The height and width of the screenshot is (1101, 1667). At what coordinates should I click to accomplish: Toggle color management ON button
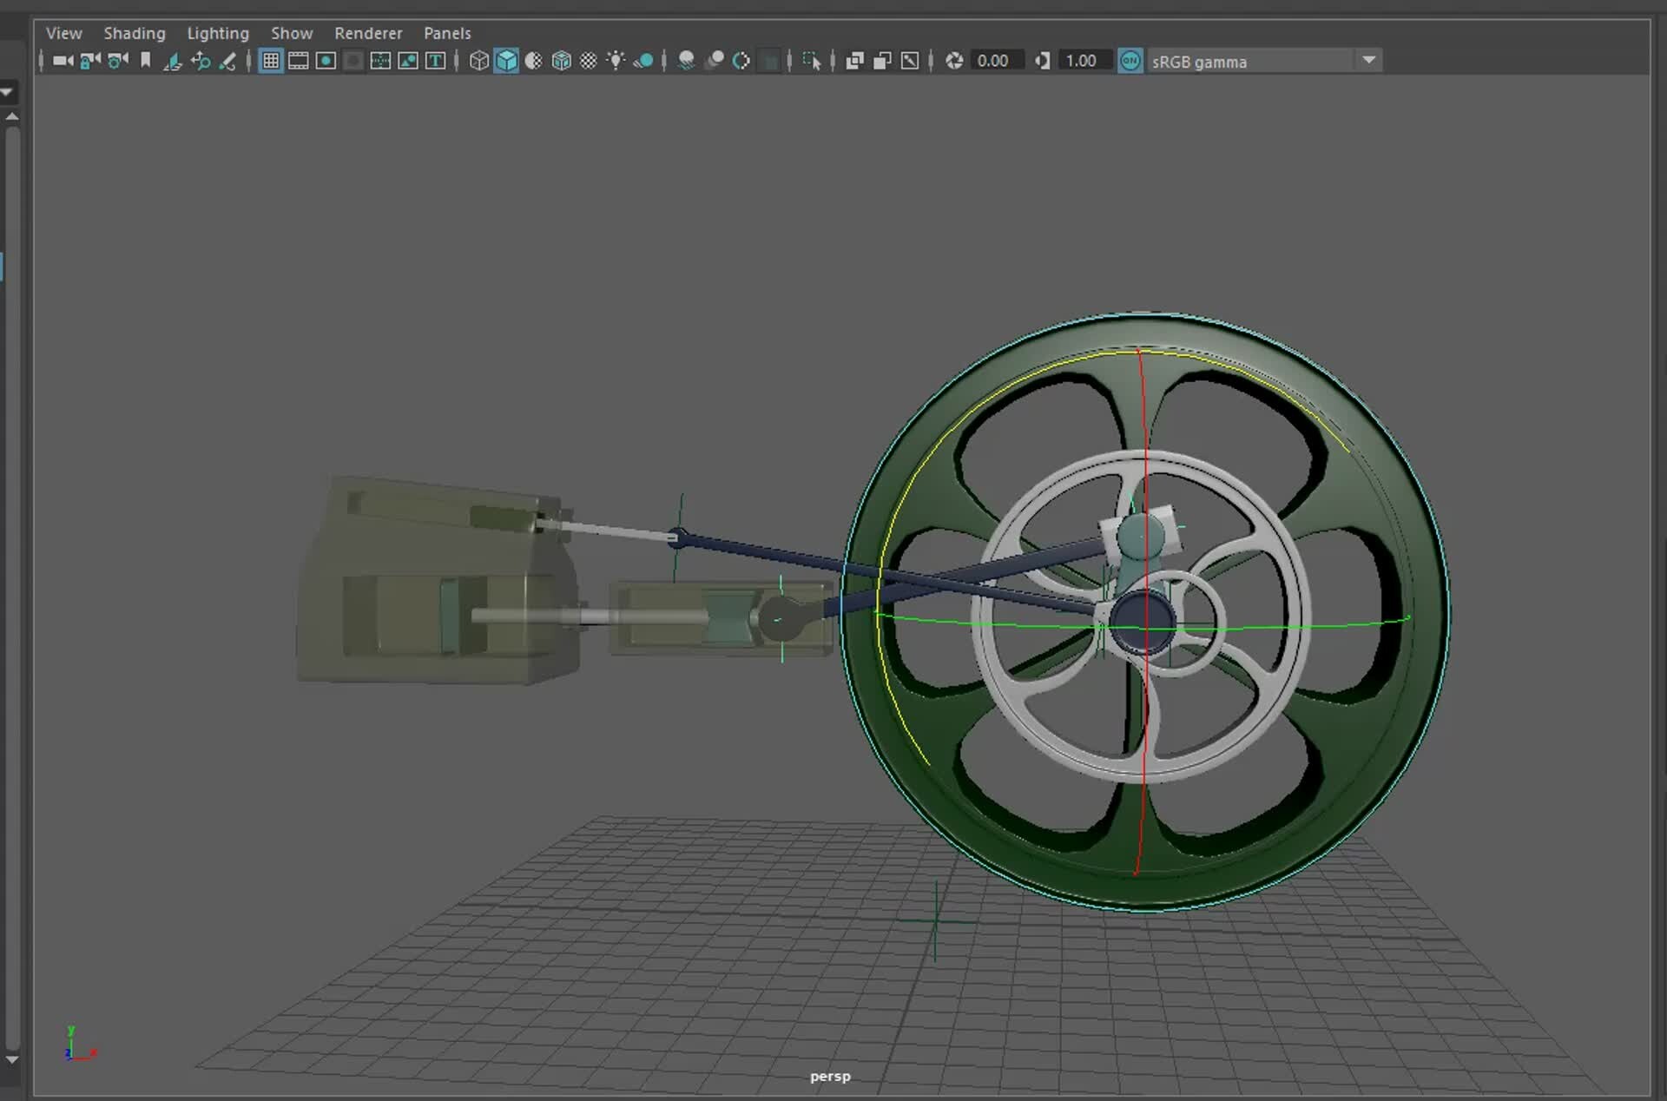click(1130, 61)
